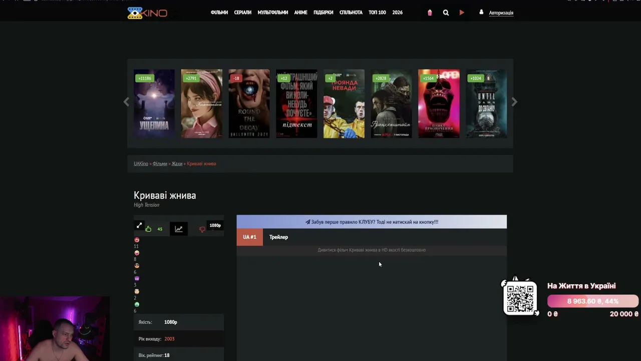This screenshot has width=641, height=361.
Task: Follow the Фільми breadcrumb link
Action: pos(160,164)
